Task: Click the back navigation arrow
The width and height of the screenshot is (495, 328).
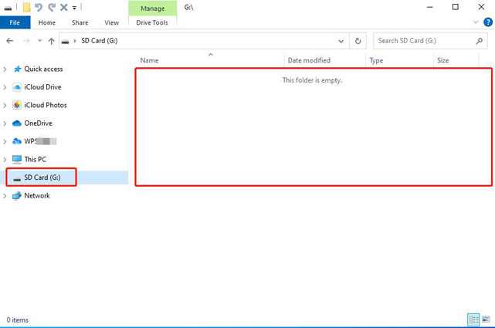Action: tap(10, 41)
